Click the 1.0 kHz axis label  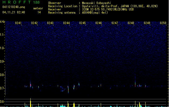tap(2, 48)
